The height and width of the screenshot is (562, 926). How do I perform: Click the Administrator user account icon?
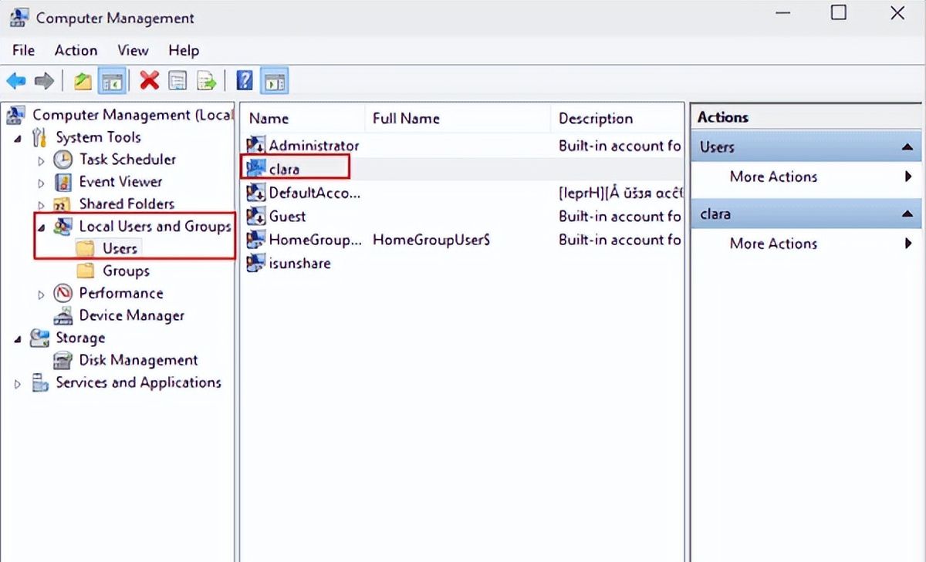[255, 146]
